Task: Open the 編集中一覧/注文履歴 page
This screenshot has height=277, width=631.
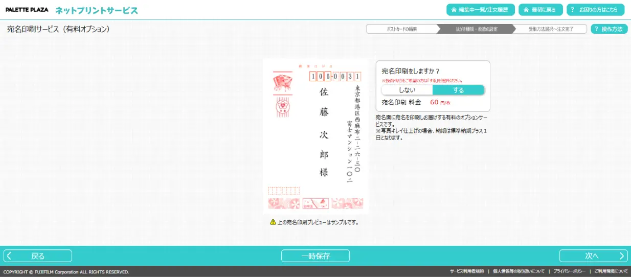Action: click(x=481, y=10)
